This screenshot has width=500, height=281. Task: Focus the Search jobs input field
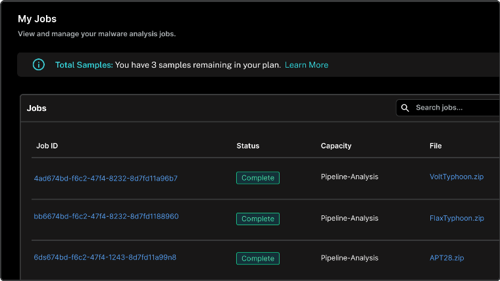tap(454, 108)
